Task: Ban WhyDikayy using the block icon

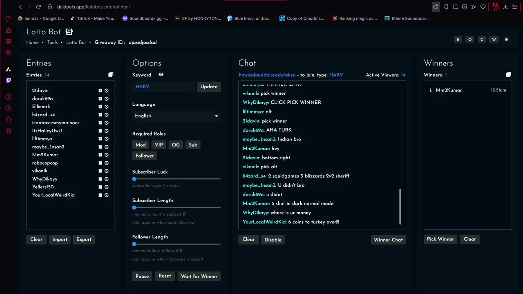Action: [106, 179]
